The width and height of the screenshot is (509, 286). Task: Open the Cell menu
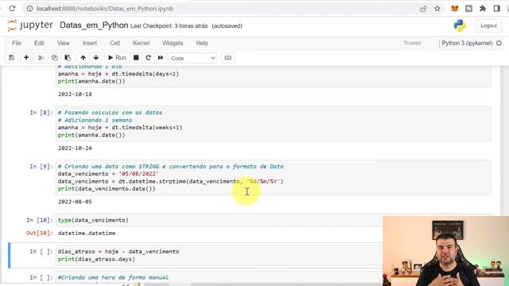click(115, 43)
